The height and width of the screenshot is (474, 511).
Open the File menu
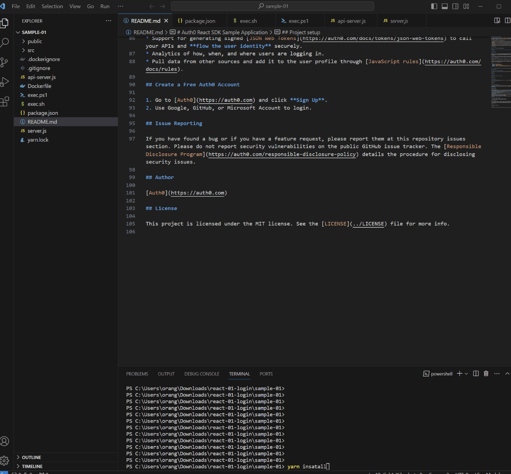(16, 6)
